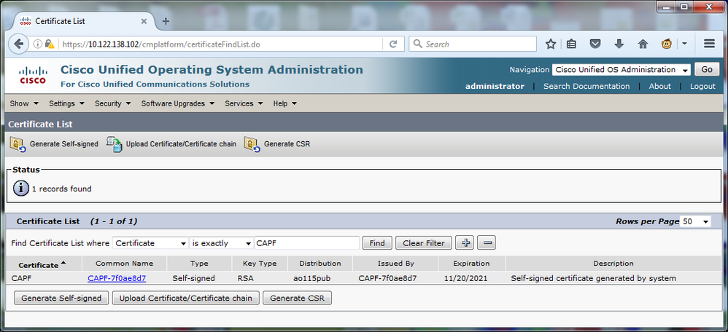The width and height of the screenshot is (728, 332).
Task: Bookmark this page with the star icon
Action: click(x=551, y=44)
